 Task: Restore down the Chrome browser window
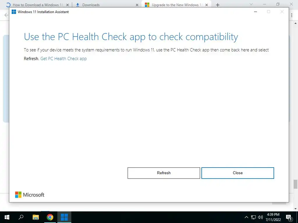pos(278,4)
